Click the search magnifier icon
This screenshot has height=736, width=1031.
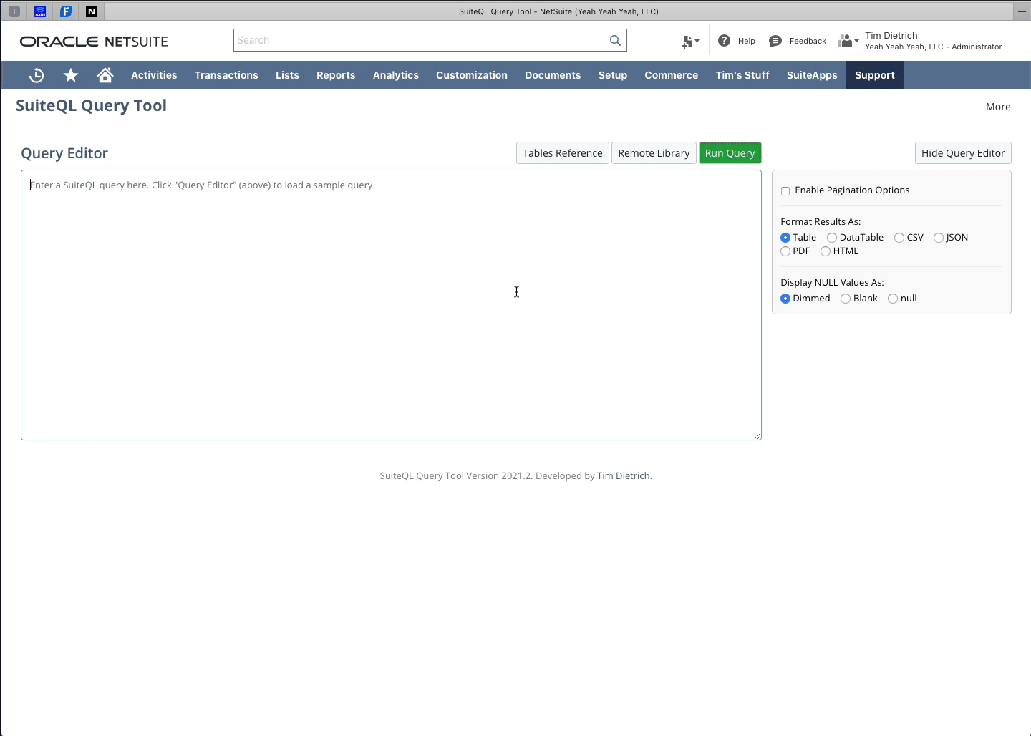(615, 40)
